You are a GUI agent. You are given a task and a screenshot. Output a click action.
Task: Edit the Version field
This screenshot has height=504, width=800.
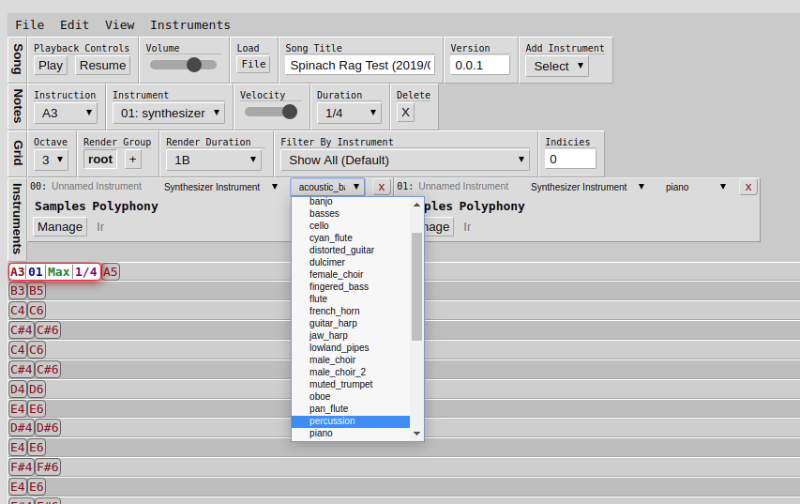pyautogui.click(x=479, y=66)
